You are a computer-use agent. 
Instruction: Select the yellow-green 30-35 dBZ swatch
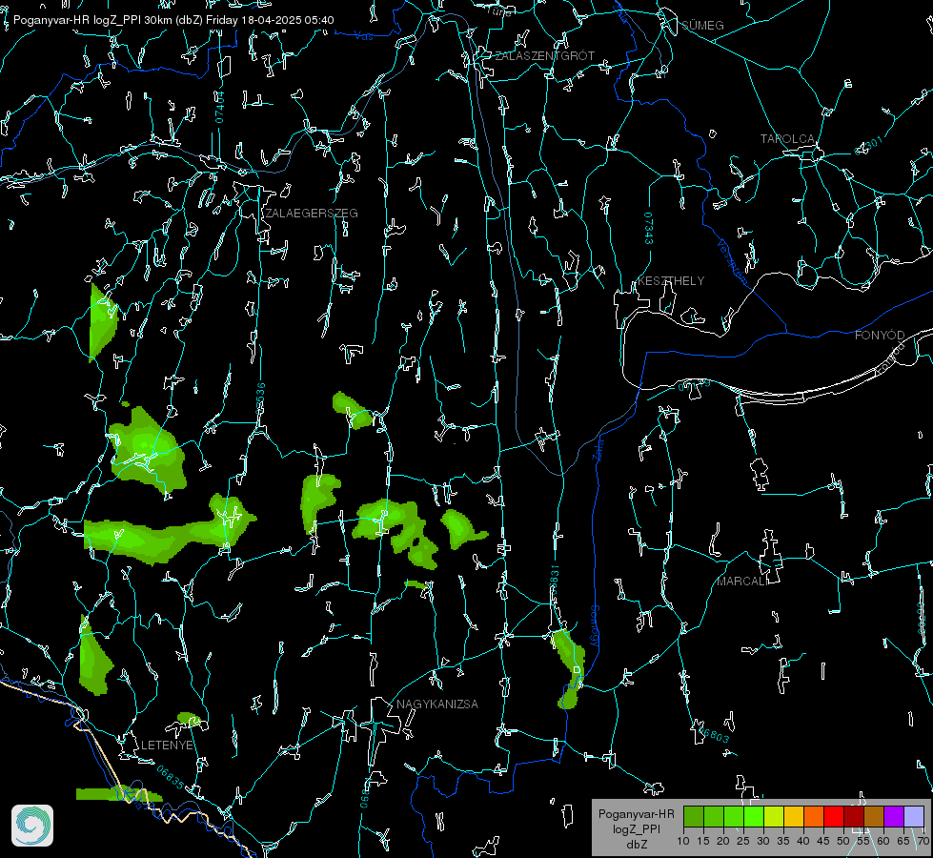pos(774,817)
